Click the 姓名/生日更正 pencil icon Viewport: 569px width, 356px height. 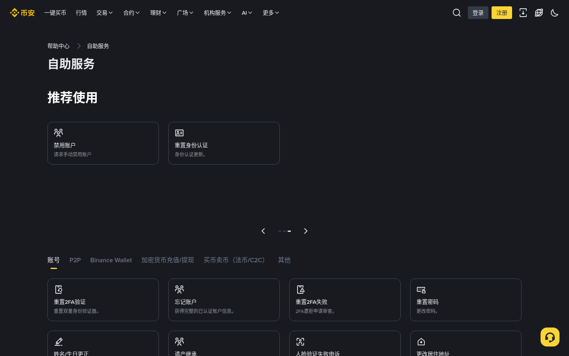pos(58,341)
